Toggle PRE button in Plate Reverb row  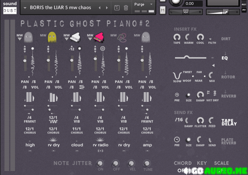(x=177, y=140)
